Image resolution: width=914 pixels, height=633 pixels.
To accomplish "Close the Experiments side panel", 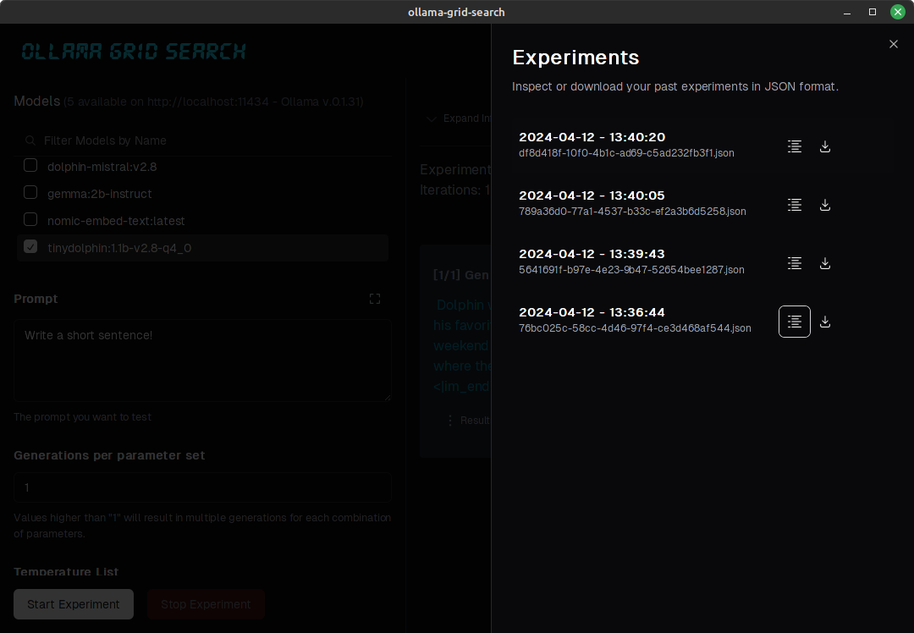I will [x=894, y=44].
